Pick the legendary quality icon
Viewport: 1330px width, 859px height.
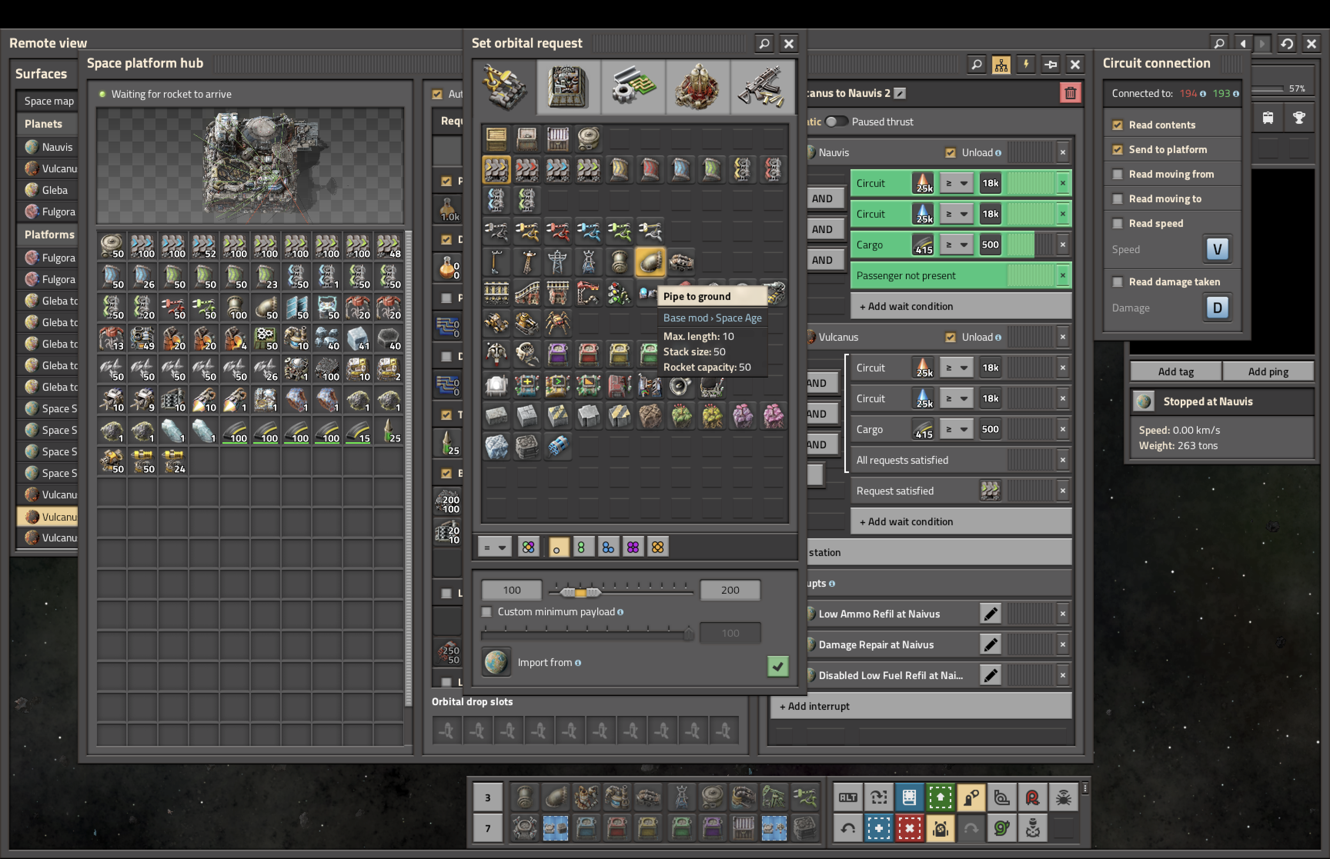[657, 547]
